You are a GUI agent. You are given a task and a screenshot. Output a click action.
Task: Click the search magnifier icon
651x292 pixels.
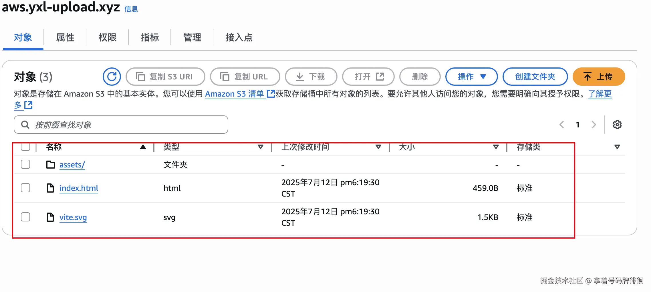(x=25, y=125)
